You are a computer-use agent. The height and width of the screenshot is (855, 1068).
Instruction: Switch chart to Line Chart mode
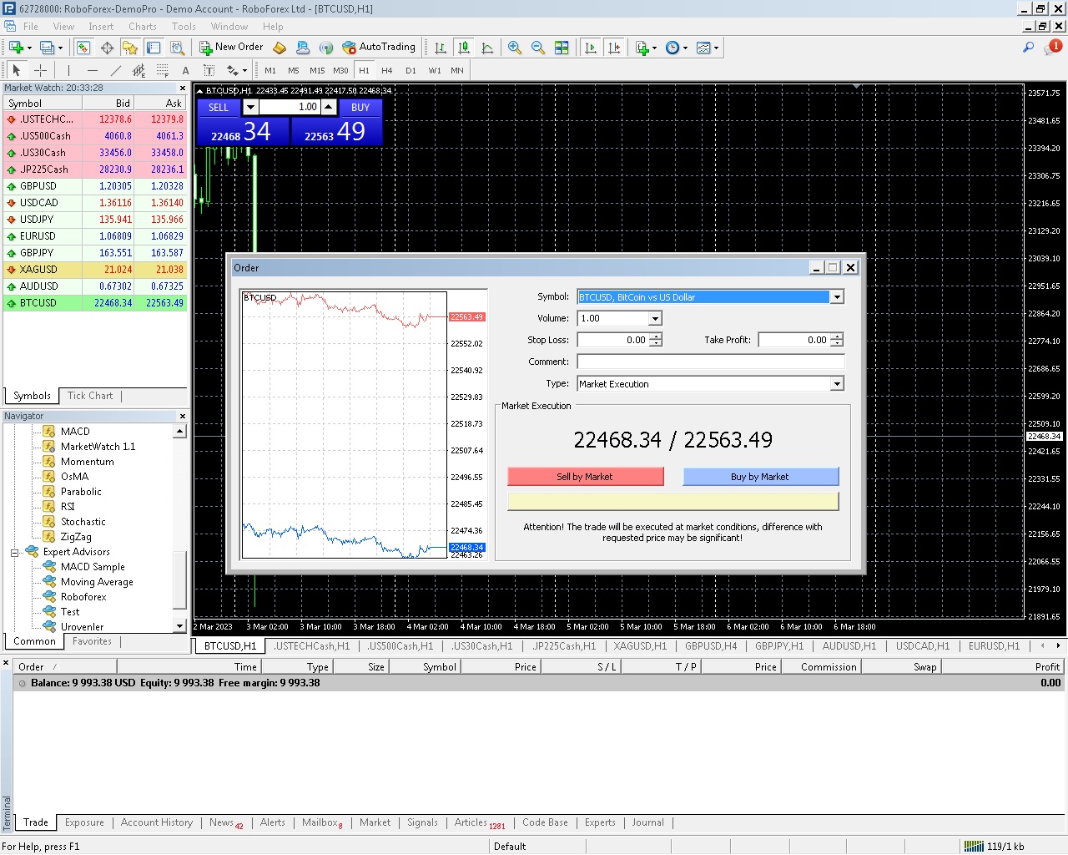pos(487,48)
